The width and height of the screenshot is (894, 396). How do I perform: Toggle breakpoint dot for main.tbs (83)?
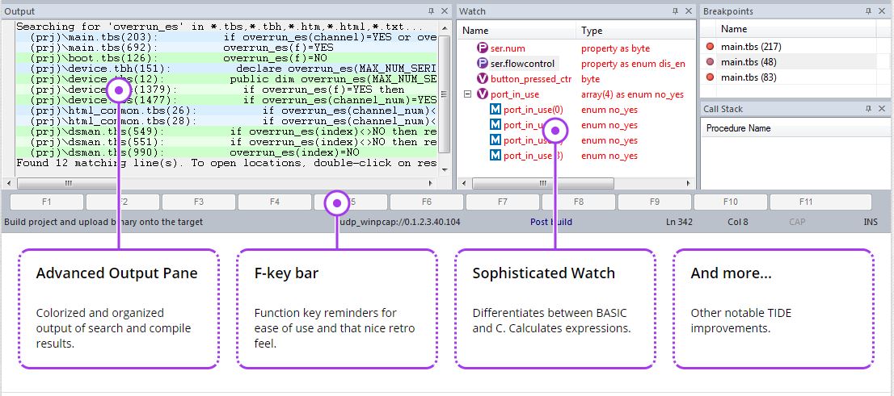(x=710, y=77)
